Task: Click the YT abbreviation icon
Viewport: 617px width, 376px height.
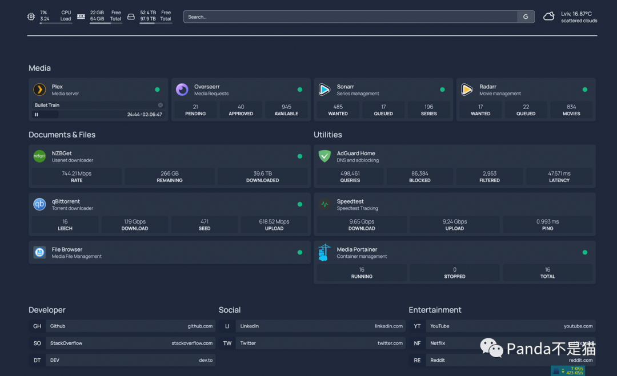Action: (x=417, y=326)
